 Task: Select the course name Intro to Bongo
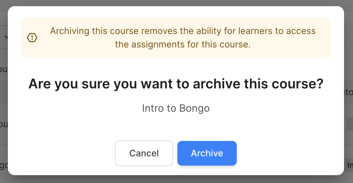[176, 108]
